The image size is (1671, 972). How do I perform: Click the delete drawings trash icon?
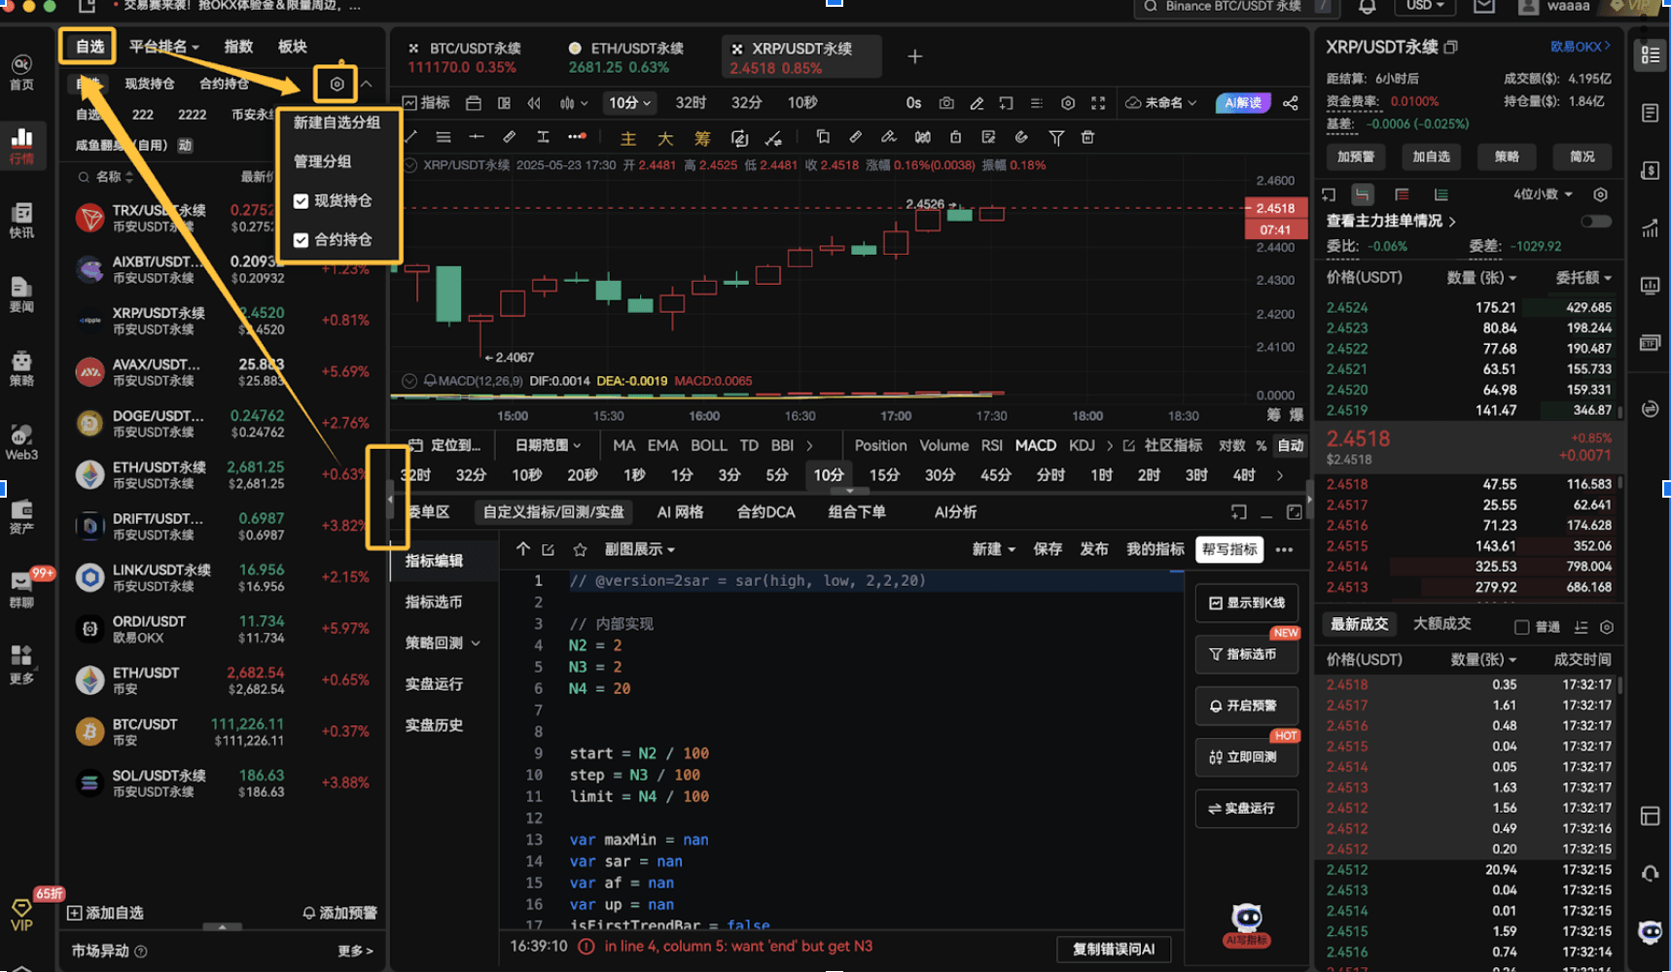pos(1087,137)
